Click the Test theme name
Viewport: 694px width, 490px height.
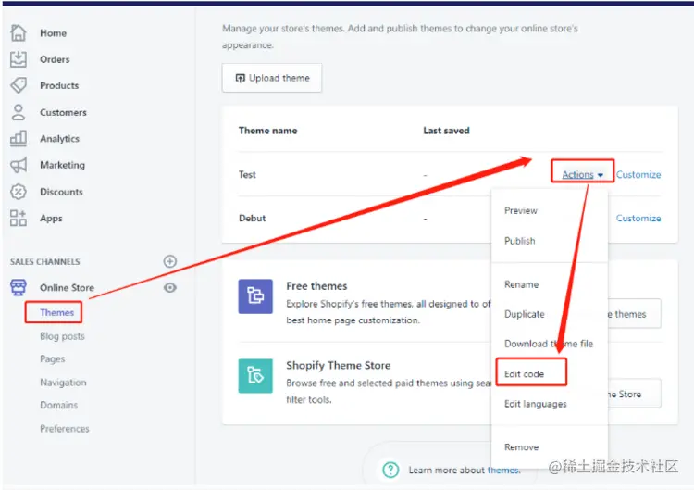[247, 174]
